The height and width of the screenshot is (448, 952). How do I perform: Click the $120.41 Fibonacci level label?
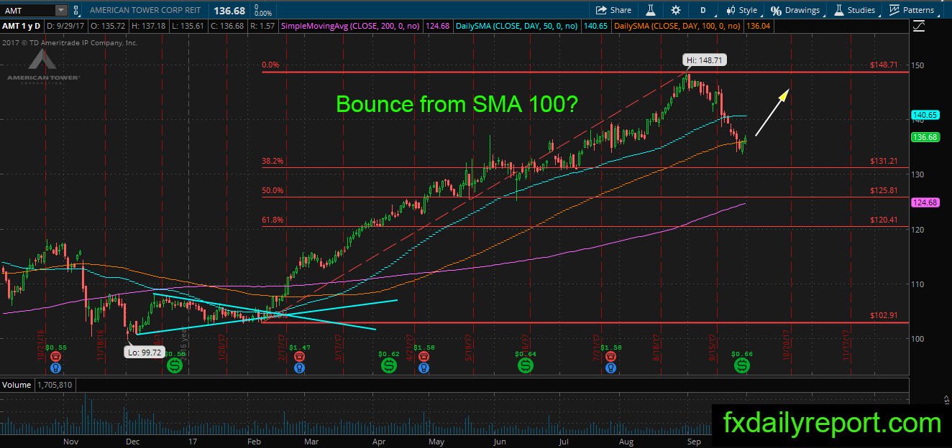(884, 220)
